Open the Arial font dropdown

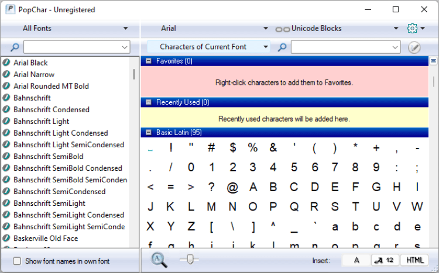click(265, 28)
